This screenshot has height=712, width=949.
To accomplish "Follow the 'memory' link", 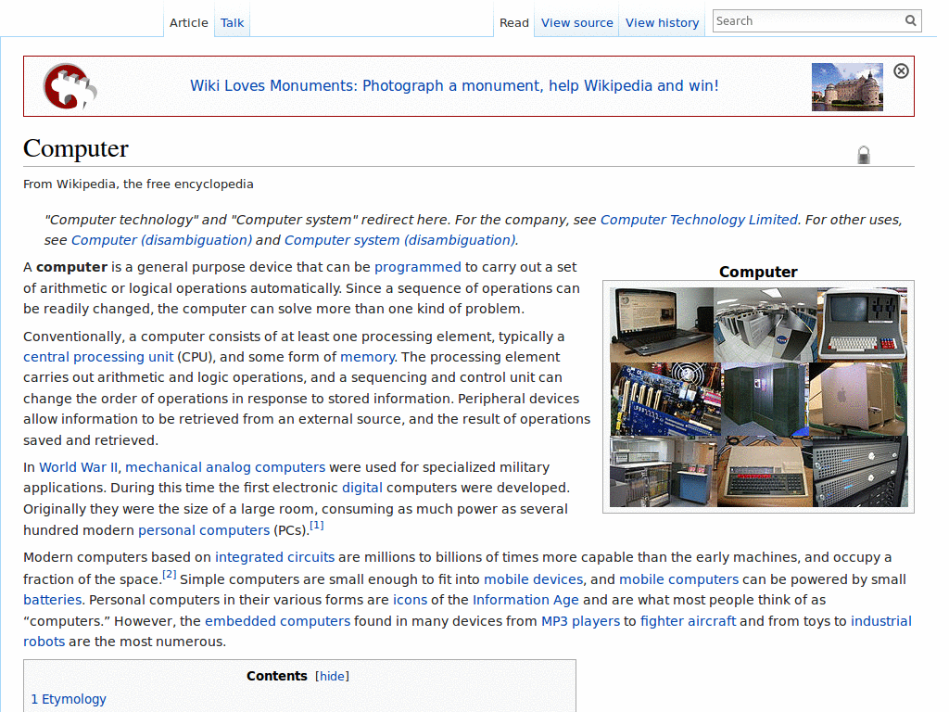I will coord(367,357).
